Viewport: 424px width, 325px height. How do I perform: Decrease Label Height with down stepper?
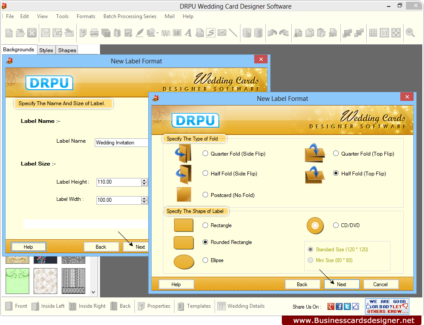(x=144, y=184)
